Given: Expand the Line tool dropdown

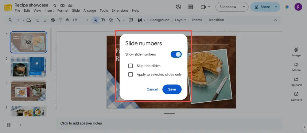Looking at the screenshot, I should tap(124, 20).
